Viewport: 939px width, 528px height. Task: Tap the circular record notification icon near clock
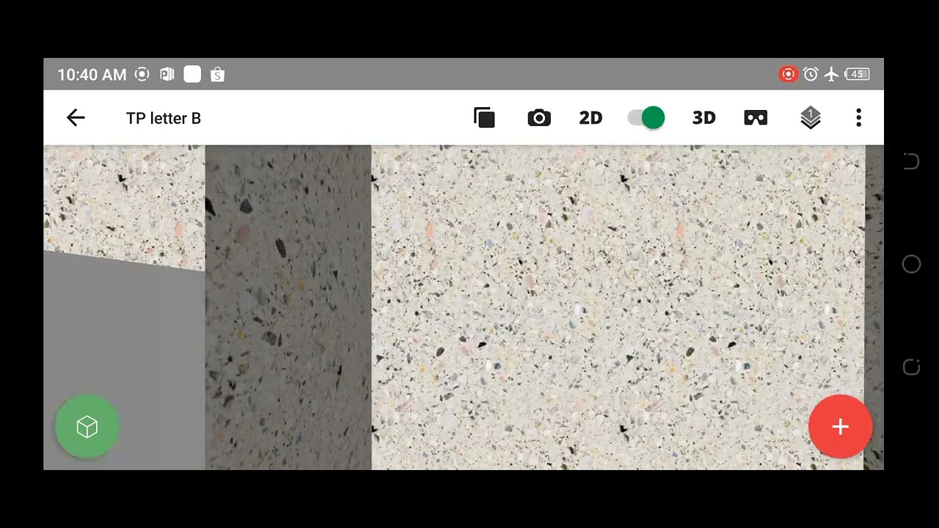142,74
